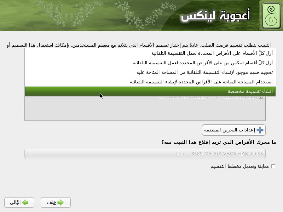283x212 pixels.
Task: Click the empty gray area of the drive list
Action: coord(141,111)
